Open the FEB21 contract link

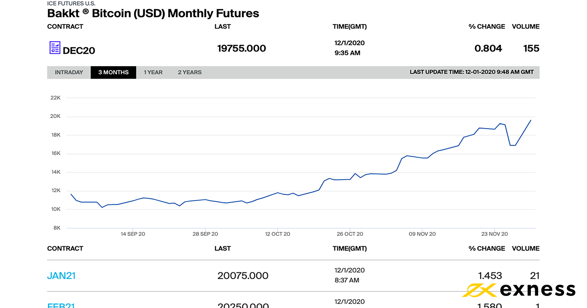pos(61,306)
